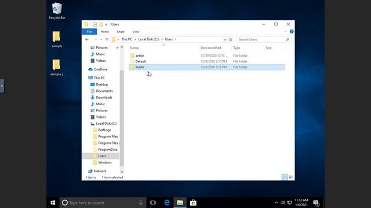Open the File ribbon tab
Viewport: 371px width, 208px height.
click(x=89, y=32)
